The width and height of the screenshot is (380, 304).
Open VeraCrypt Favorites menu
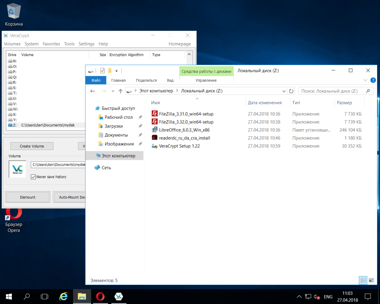tap(51, 44)
